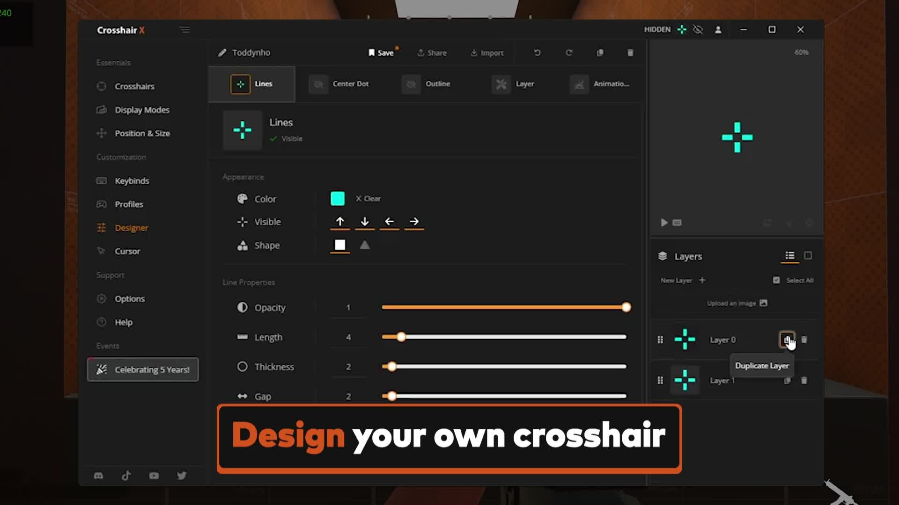
Task: Toggle the Select All checkbox
Action: 776,280
